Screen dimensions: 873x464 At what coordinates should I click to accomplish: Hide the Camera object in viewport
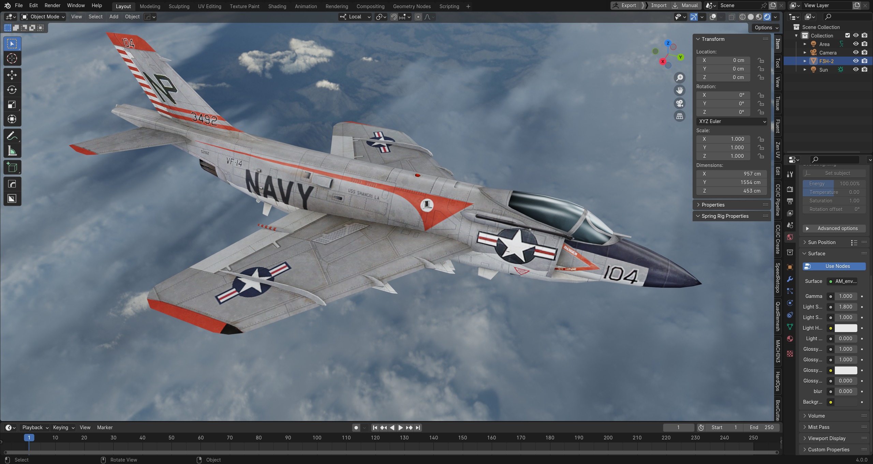[x=856, y=53]
